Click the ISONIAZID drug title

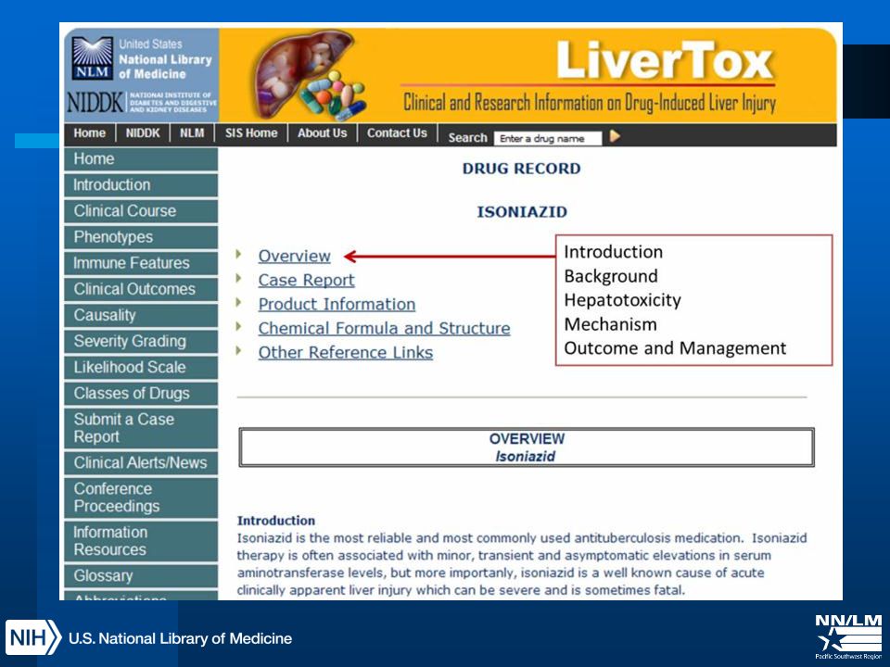(x=522, y=212)
